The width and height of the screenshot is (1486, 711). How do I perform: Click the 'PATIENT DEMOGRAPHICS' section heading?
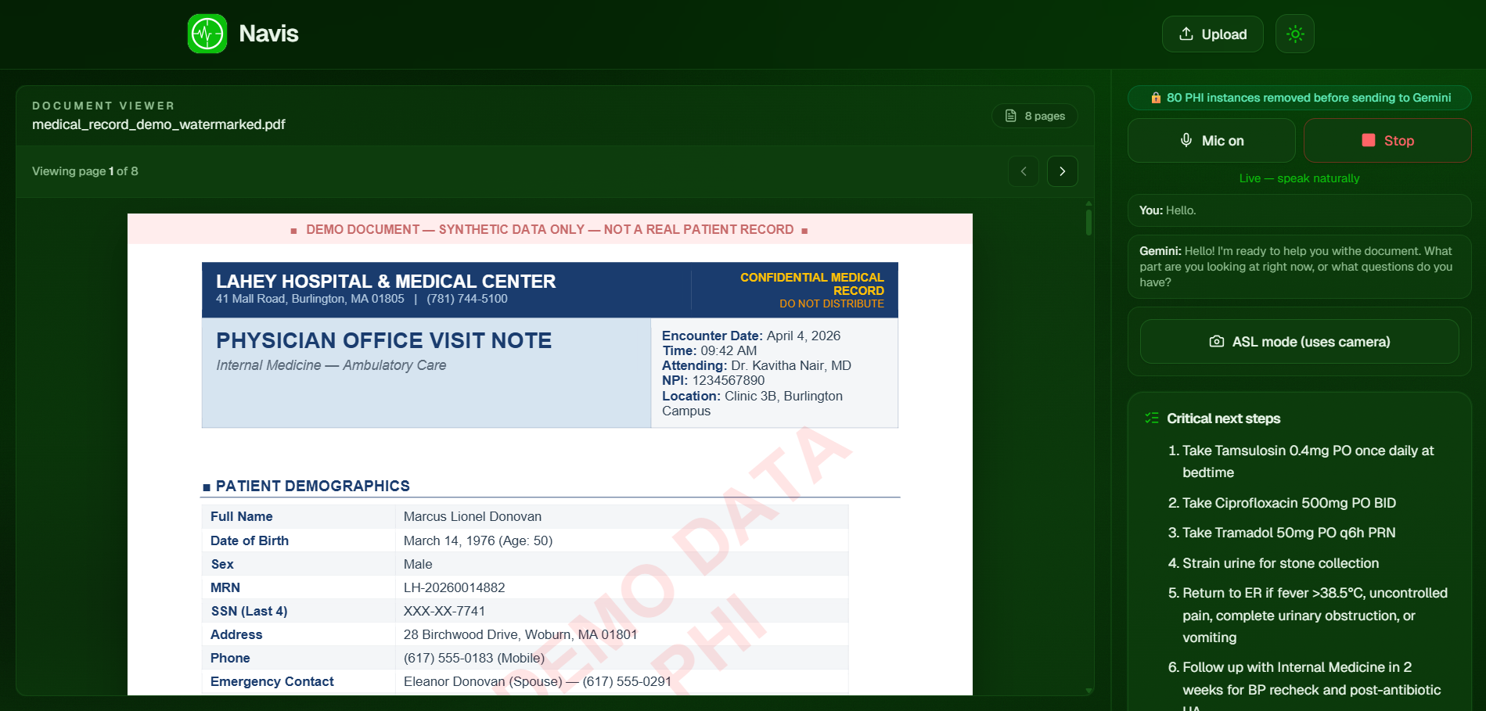click(x=313, y=486)
